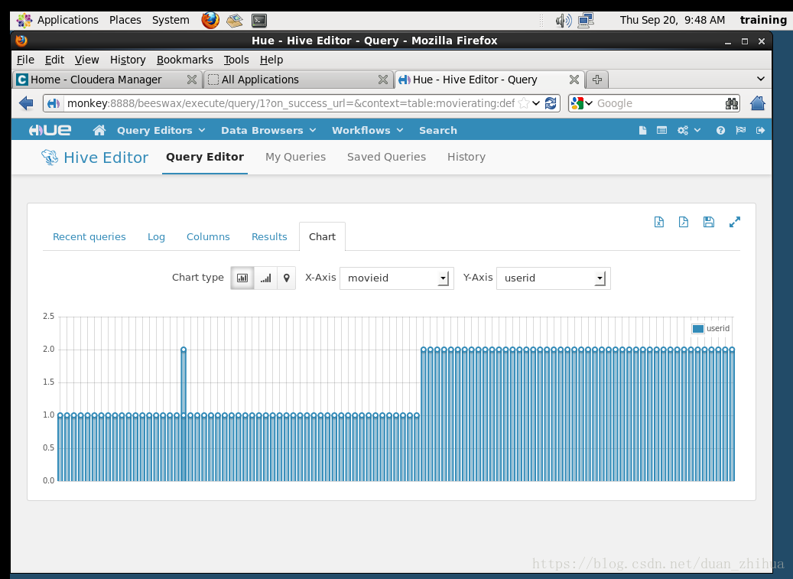Viewport: 793px width, 579px height.
Task: Toggle userid series in chart legend
Action: 711,329
